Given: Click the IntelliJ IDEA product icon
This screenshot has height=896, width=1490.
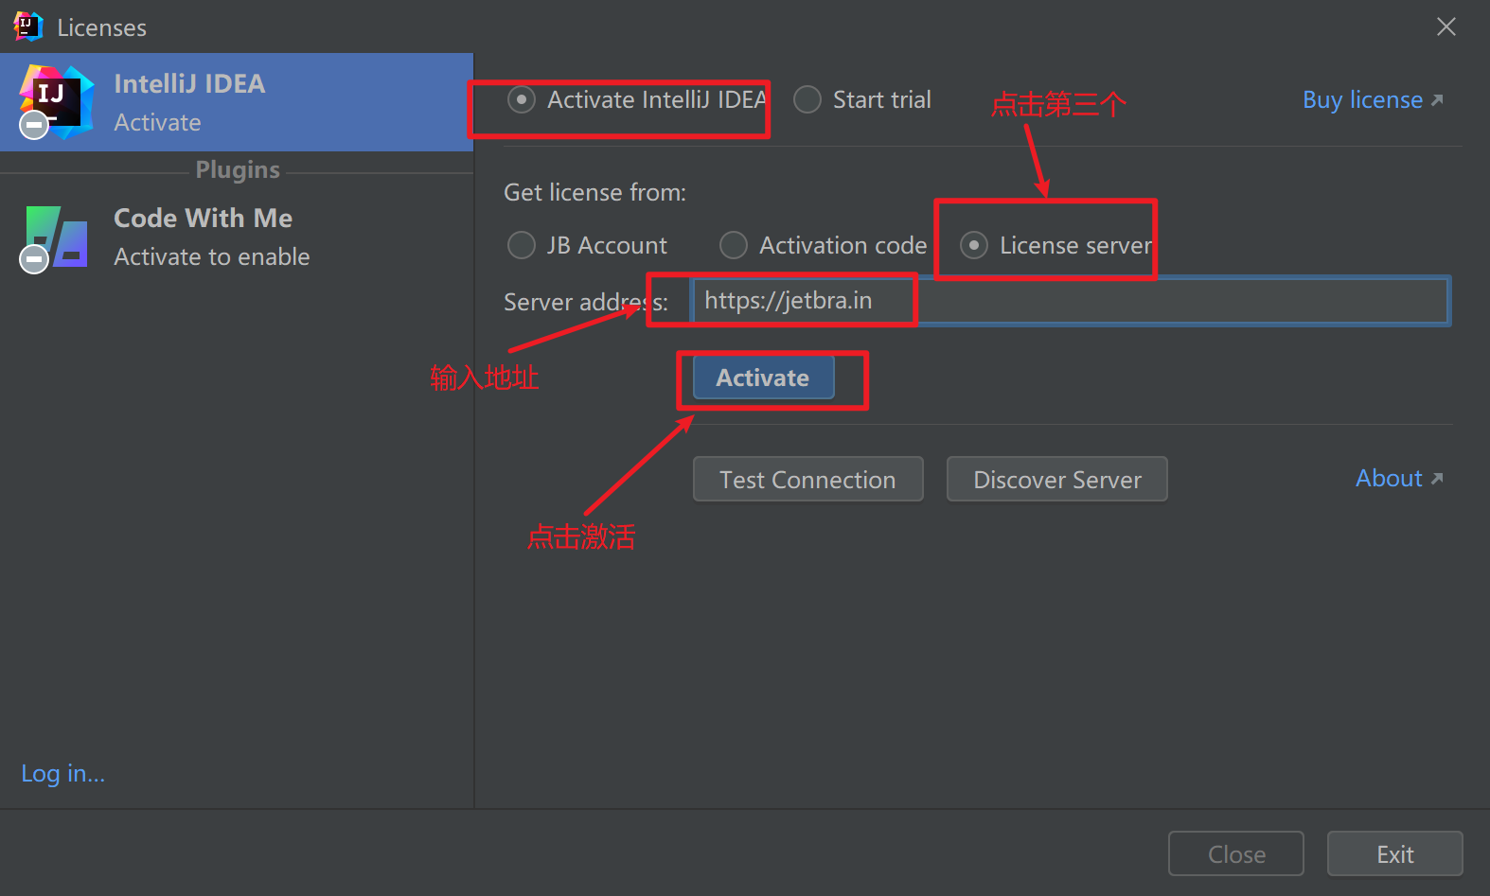Looking at the screenshot, I should [x=56, y=101].
